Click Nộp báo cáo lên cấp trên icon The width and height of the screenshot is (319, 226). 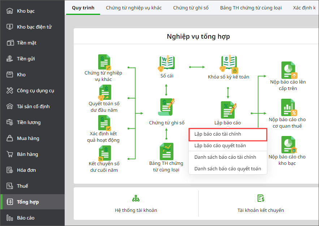coord(289,70)
